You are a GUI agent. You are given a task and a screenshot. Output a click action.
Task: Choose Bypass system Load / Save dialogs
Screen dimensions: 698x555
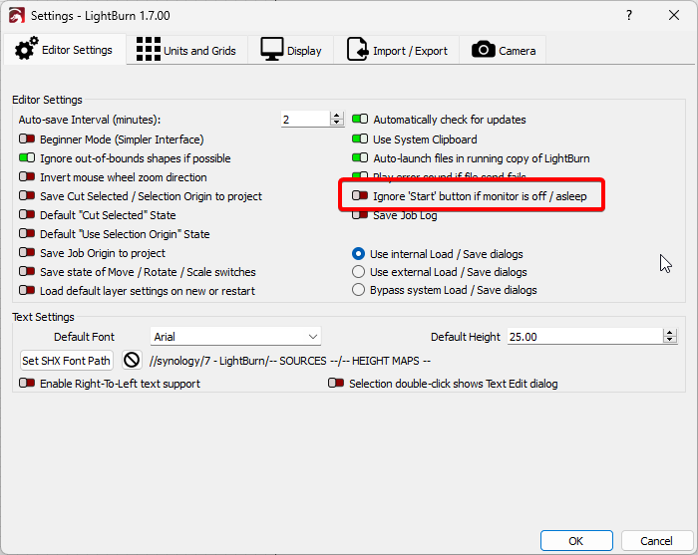coord(358,290)
